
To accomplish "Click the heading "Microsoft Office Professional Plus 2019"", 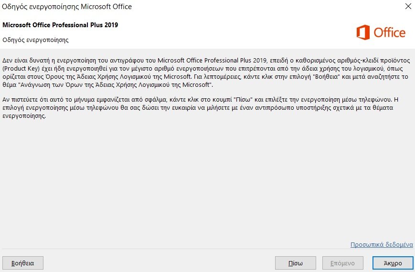I will click(x=60, y=25).
